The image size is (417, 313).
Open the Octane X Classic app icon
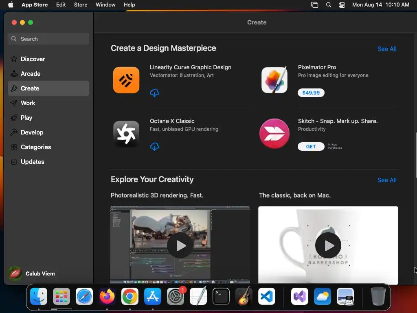point(126,134)
